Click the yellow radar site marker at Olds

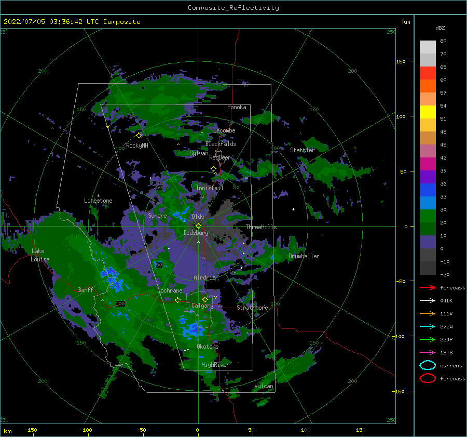click(198, 226)
